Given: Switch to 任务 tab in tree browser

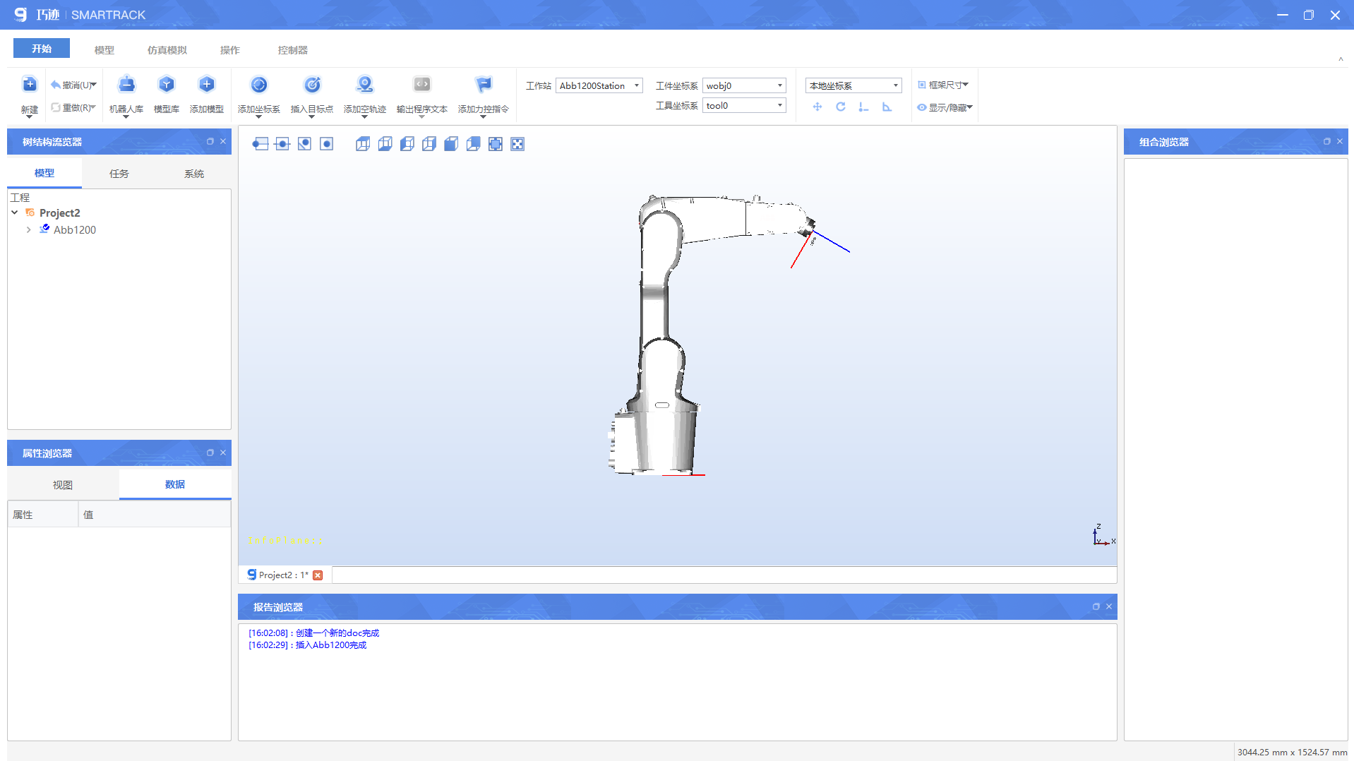Looking at the screenshot, I should pos(119,174).
